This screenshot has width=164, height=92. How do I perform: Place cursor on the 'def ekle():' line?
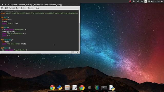click(5, 28)
